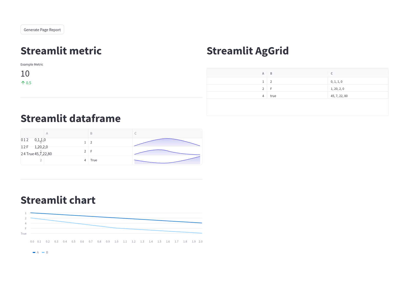Select legend marker for series A
This screenshot has width=409, height=304.
pos(34,252)
